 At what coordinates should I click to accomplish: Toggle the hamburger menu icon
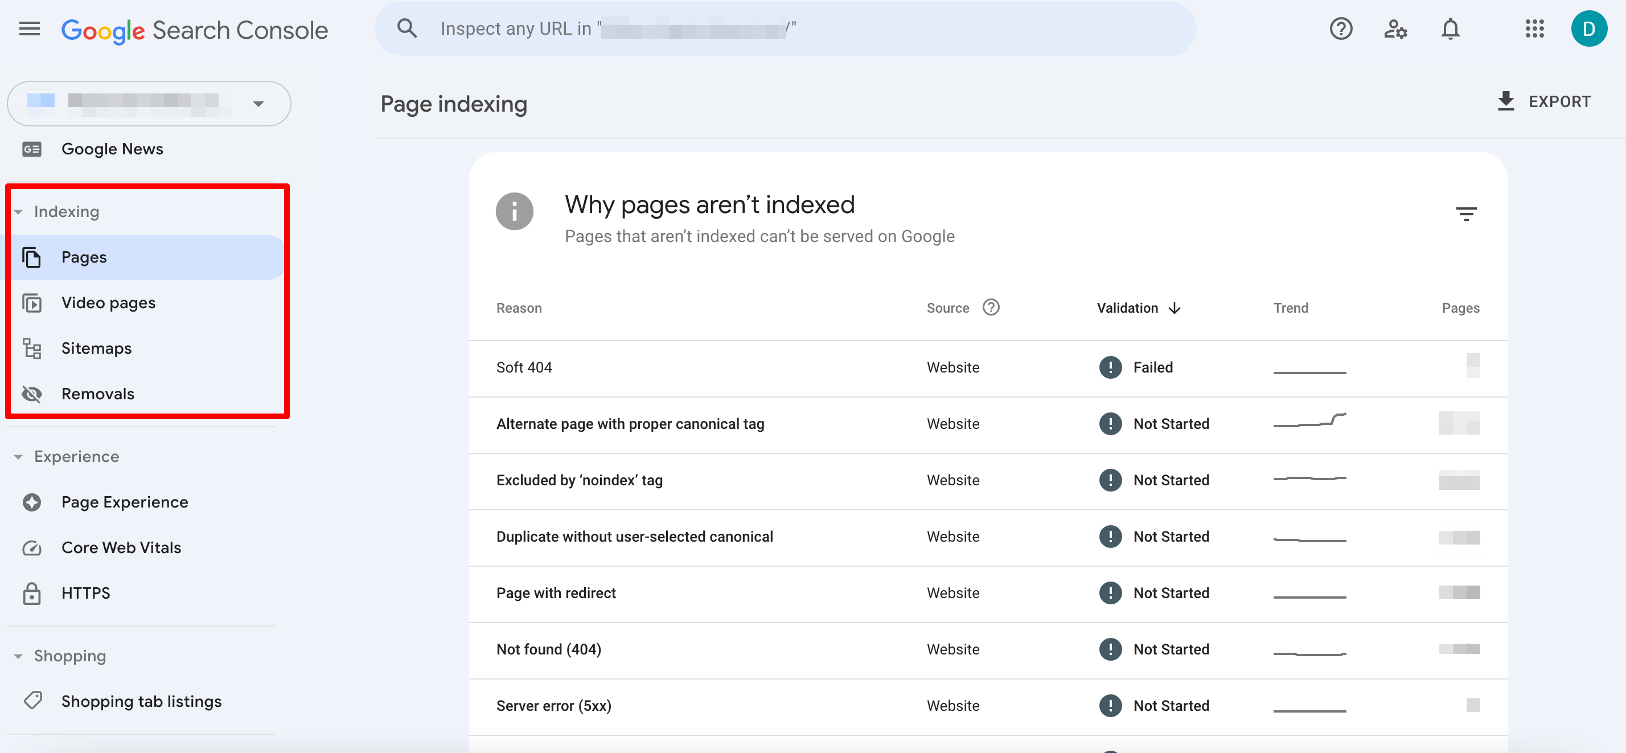[x=28, y=29]
